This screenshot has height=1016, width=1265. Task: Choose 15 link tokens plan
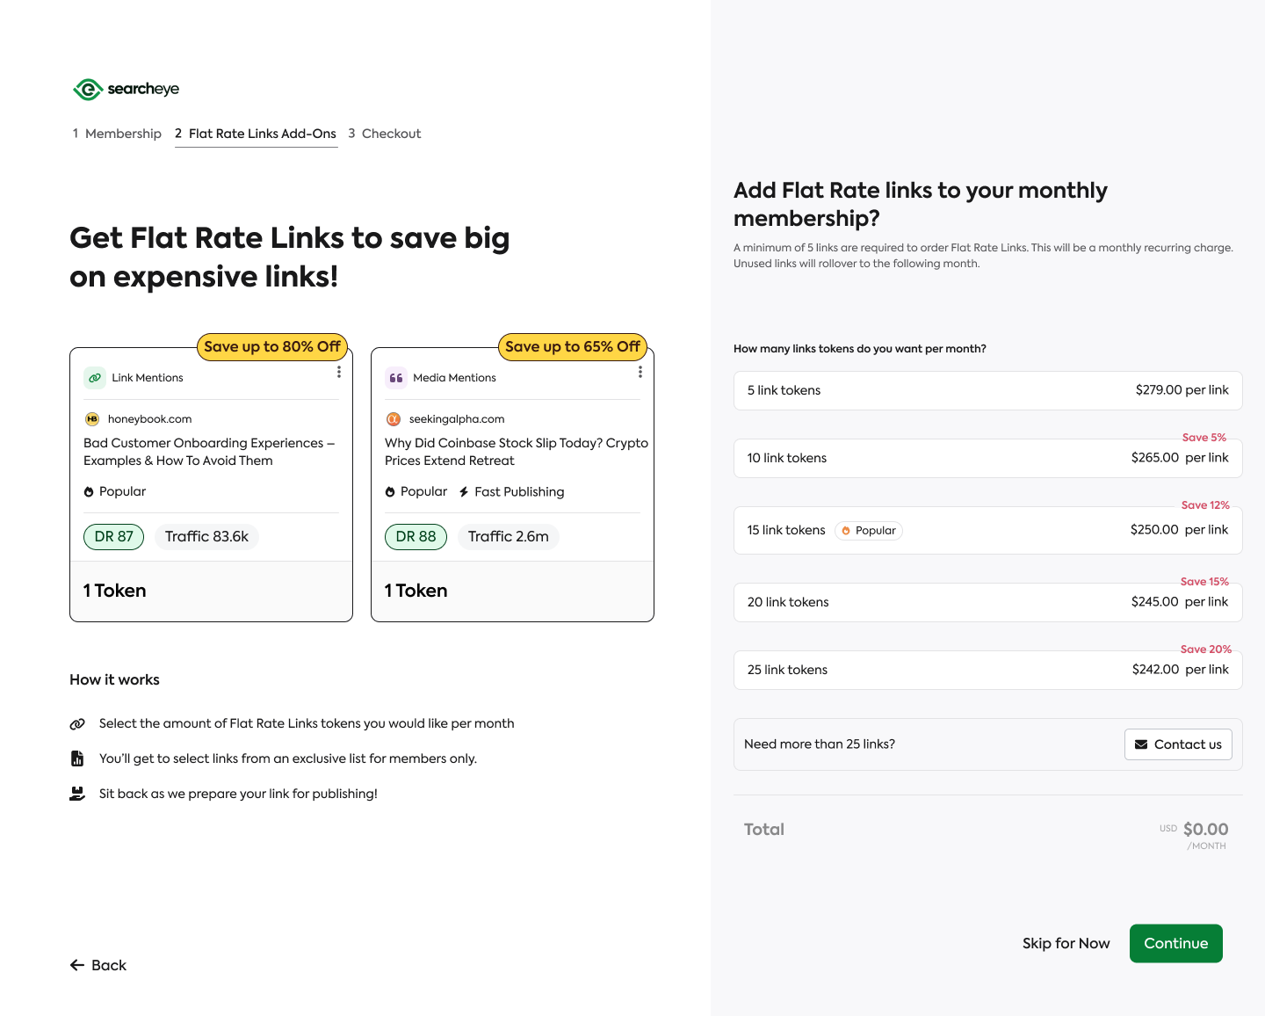987,530
